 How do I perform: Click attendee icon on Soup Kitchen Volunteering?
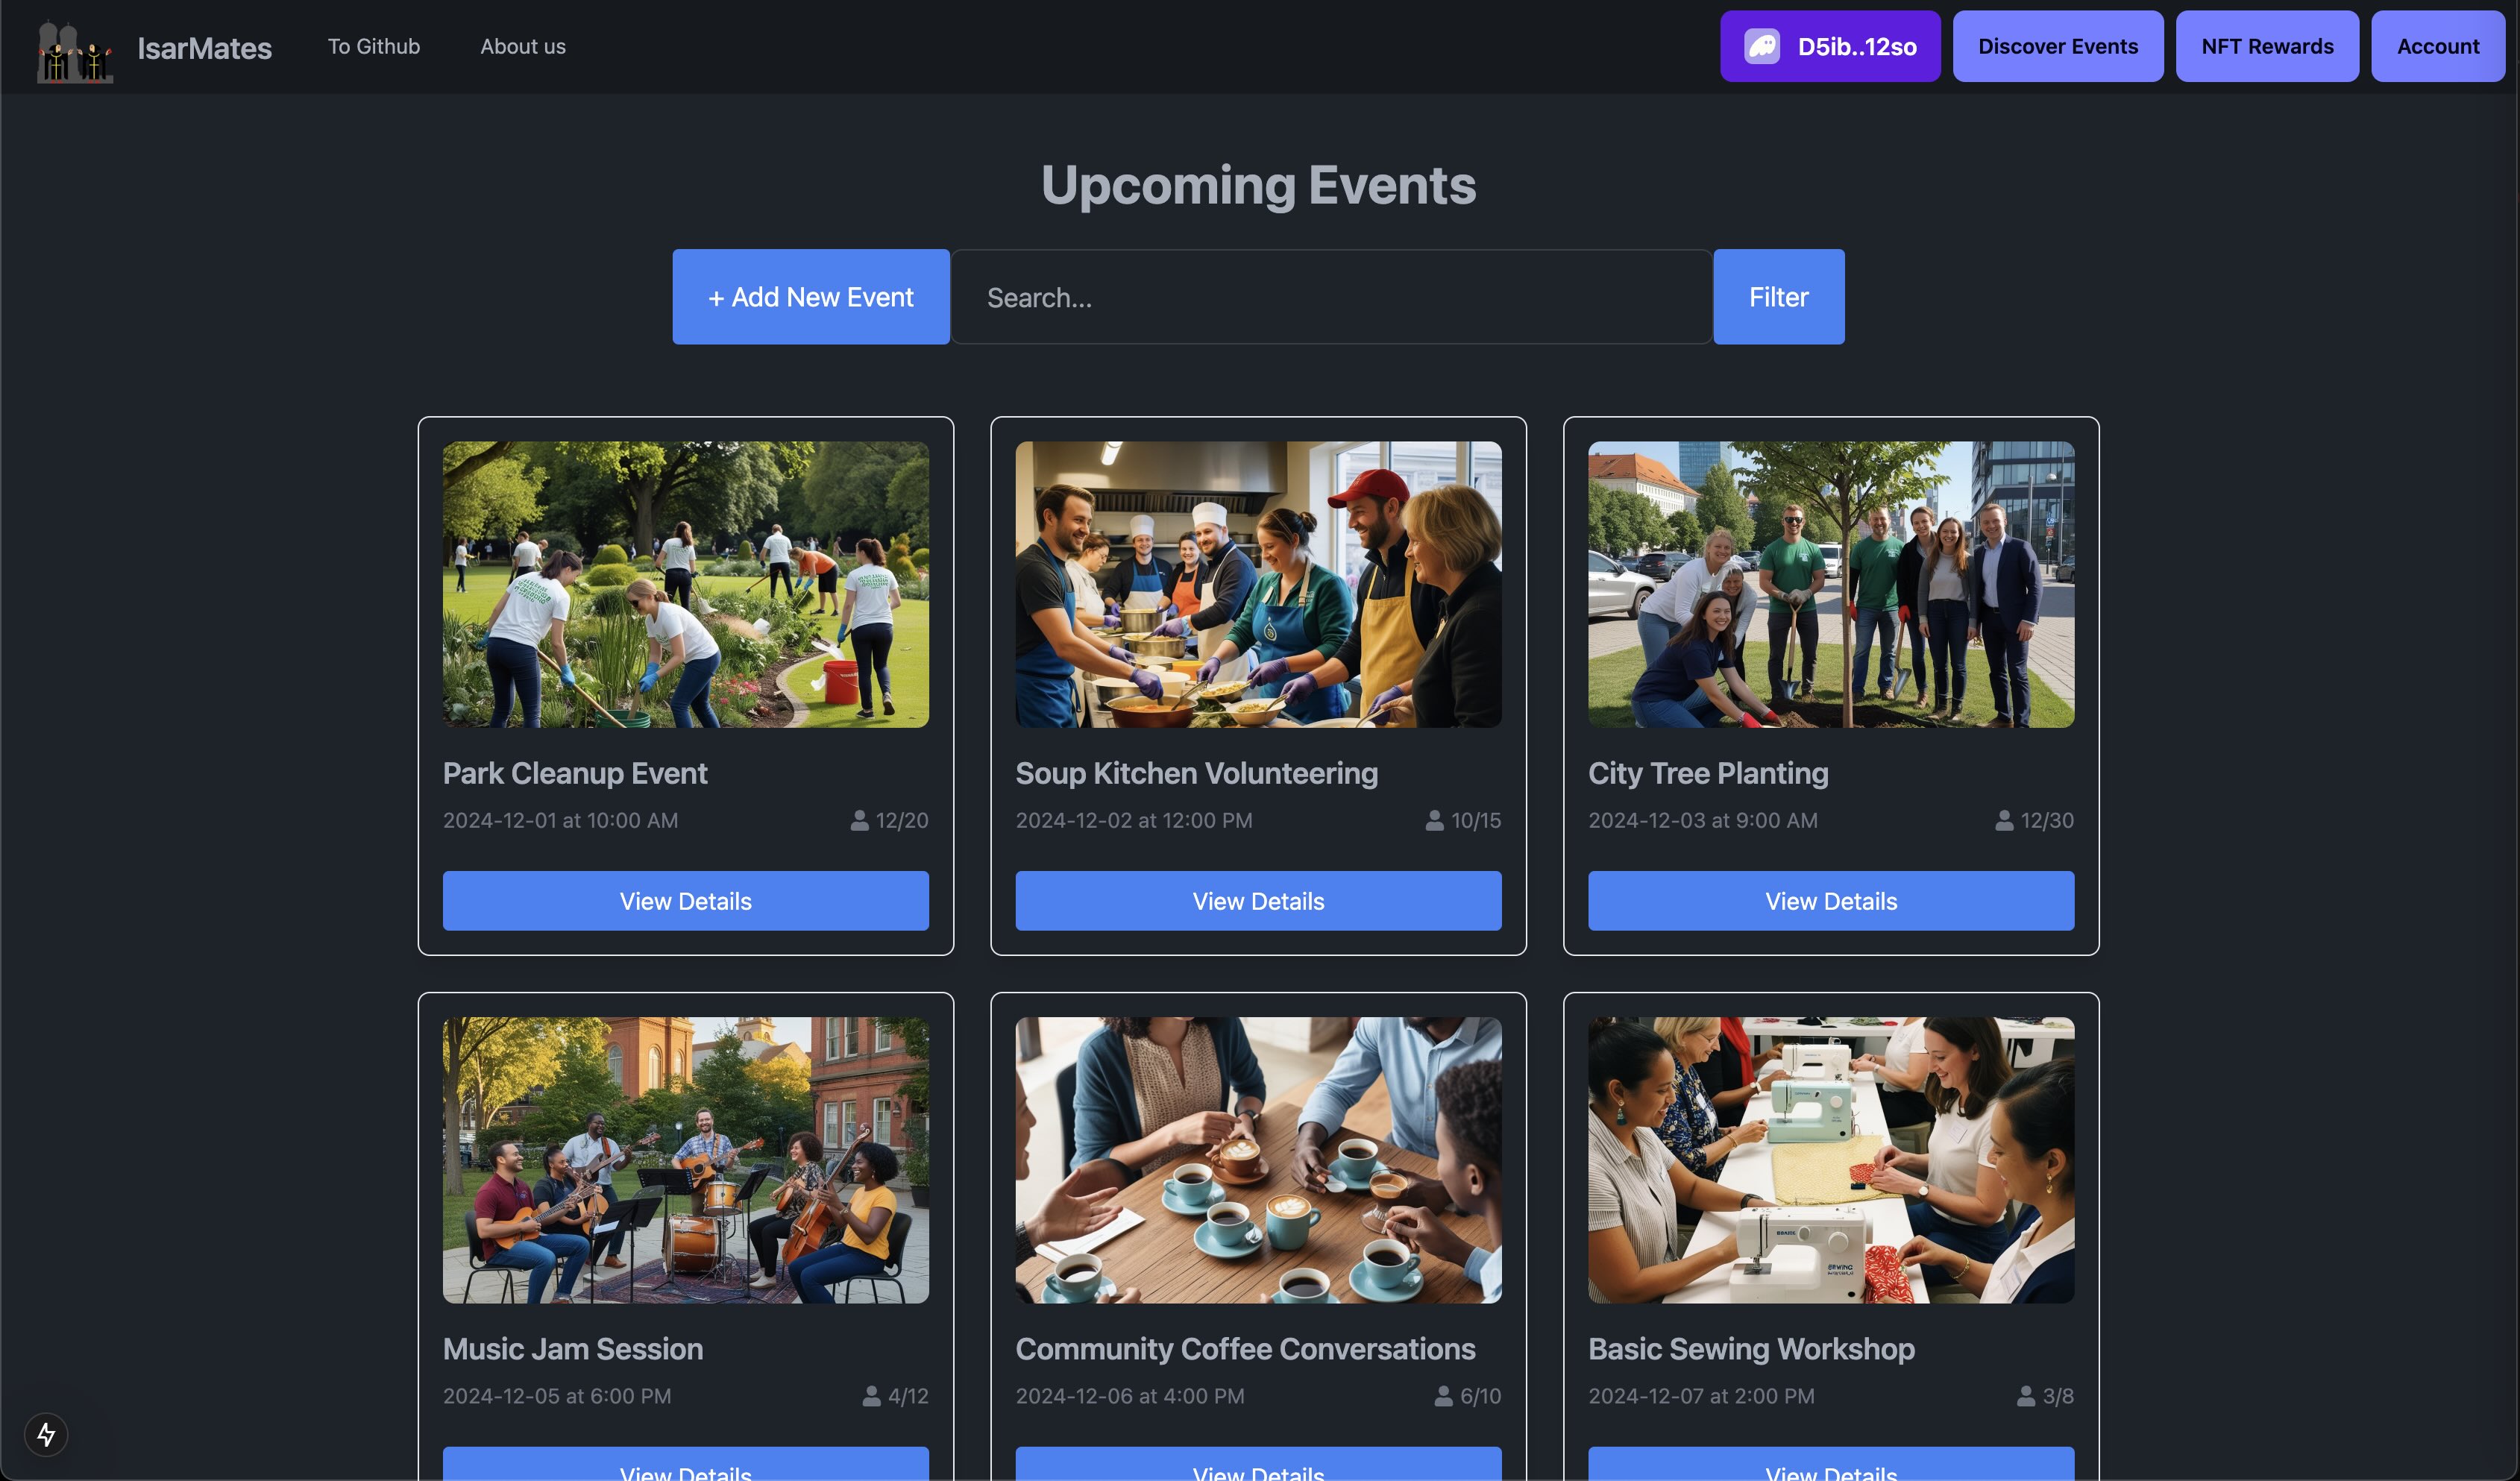pos(1434,820)
